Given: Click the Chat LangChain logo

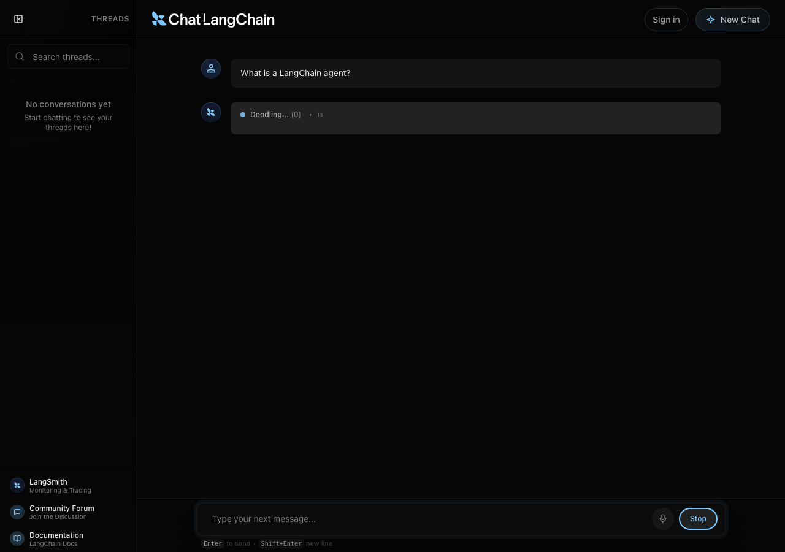Looking at the screenshot, I should point(213,19).
